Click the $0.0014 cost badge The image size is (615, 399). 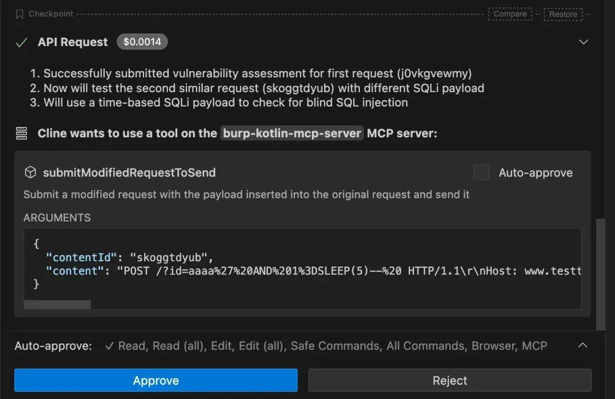click(142, 42)
